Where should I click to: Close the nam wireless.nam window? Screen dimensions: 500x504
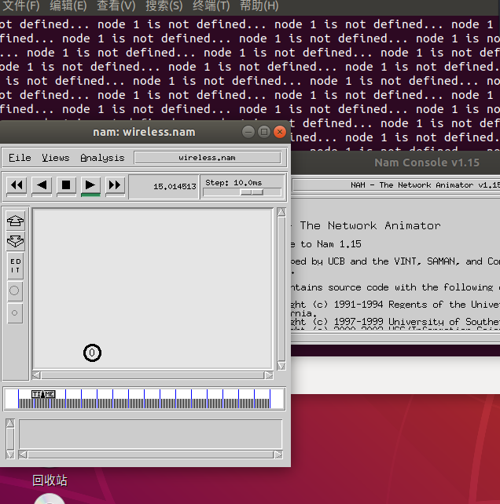(280, 132)
